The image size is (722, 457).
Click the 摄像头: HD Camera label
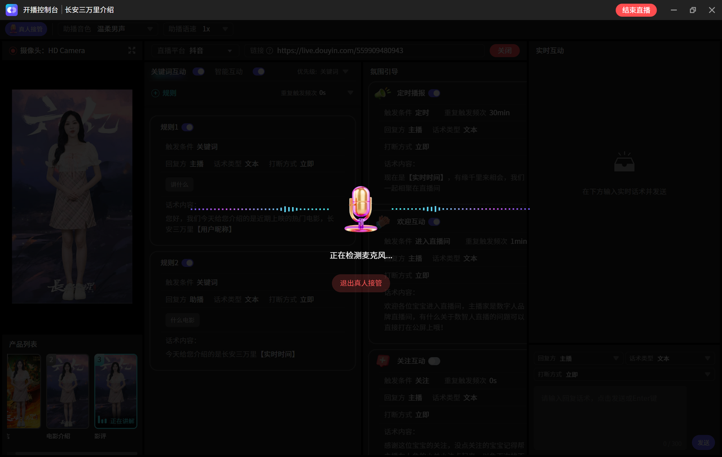point(52,51)
